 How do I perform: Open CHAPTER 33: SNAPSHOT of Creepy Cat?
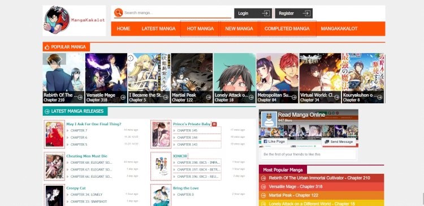point(89,201)
